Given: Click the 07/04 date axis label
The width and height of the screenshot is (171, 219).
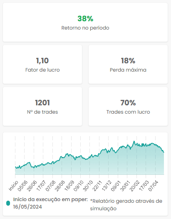Looking at the screenshot, I should coord(154,186).
